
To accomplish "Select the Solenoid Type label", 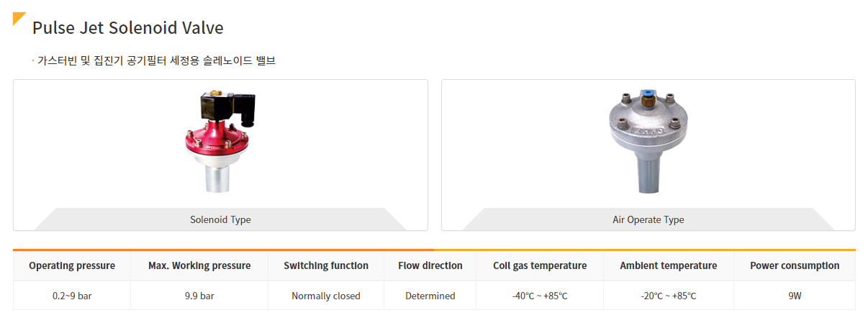I will [x=220, y=219].
